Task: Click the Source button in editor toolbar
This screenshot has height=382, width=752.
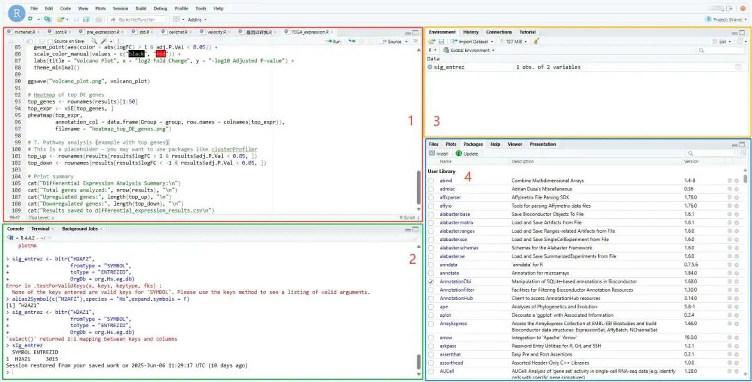Action: [391, 42]
